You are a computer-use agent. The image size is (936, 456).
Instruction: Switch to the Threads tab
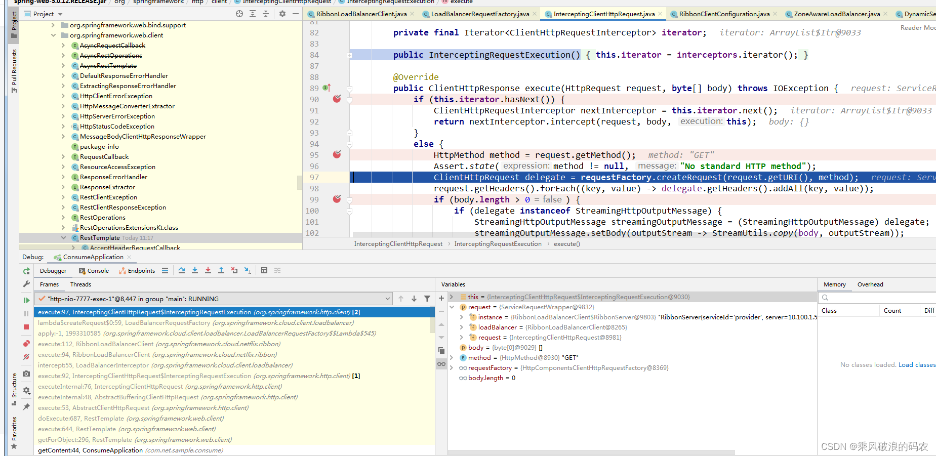pyautogui.click(x=80, y=284)
